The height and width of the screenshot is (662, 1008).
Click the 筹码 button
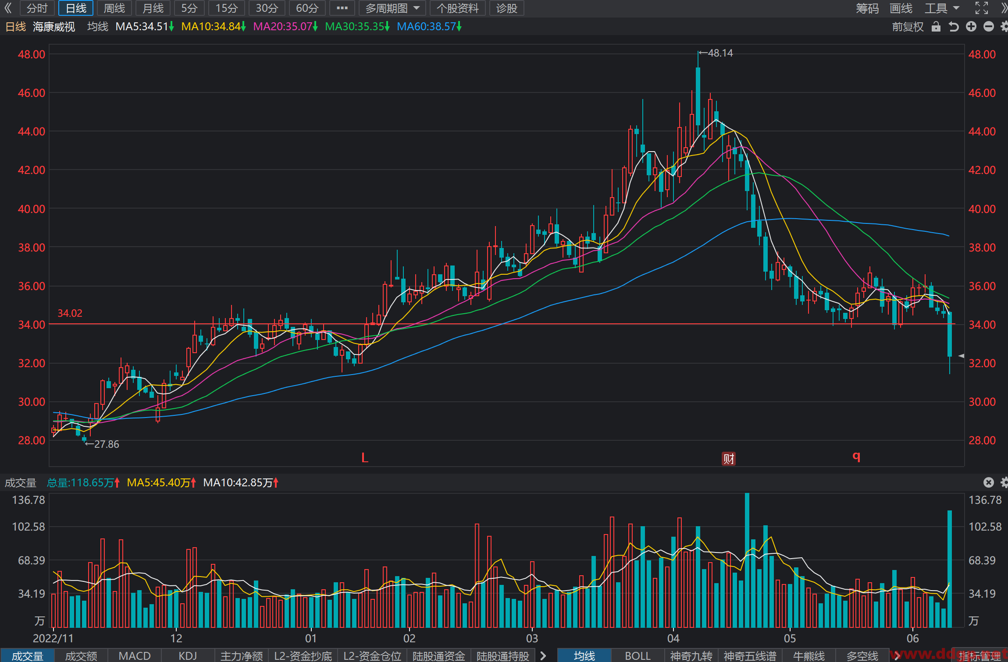[867, 8]
